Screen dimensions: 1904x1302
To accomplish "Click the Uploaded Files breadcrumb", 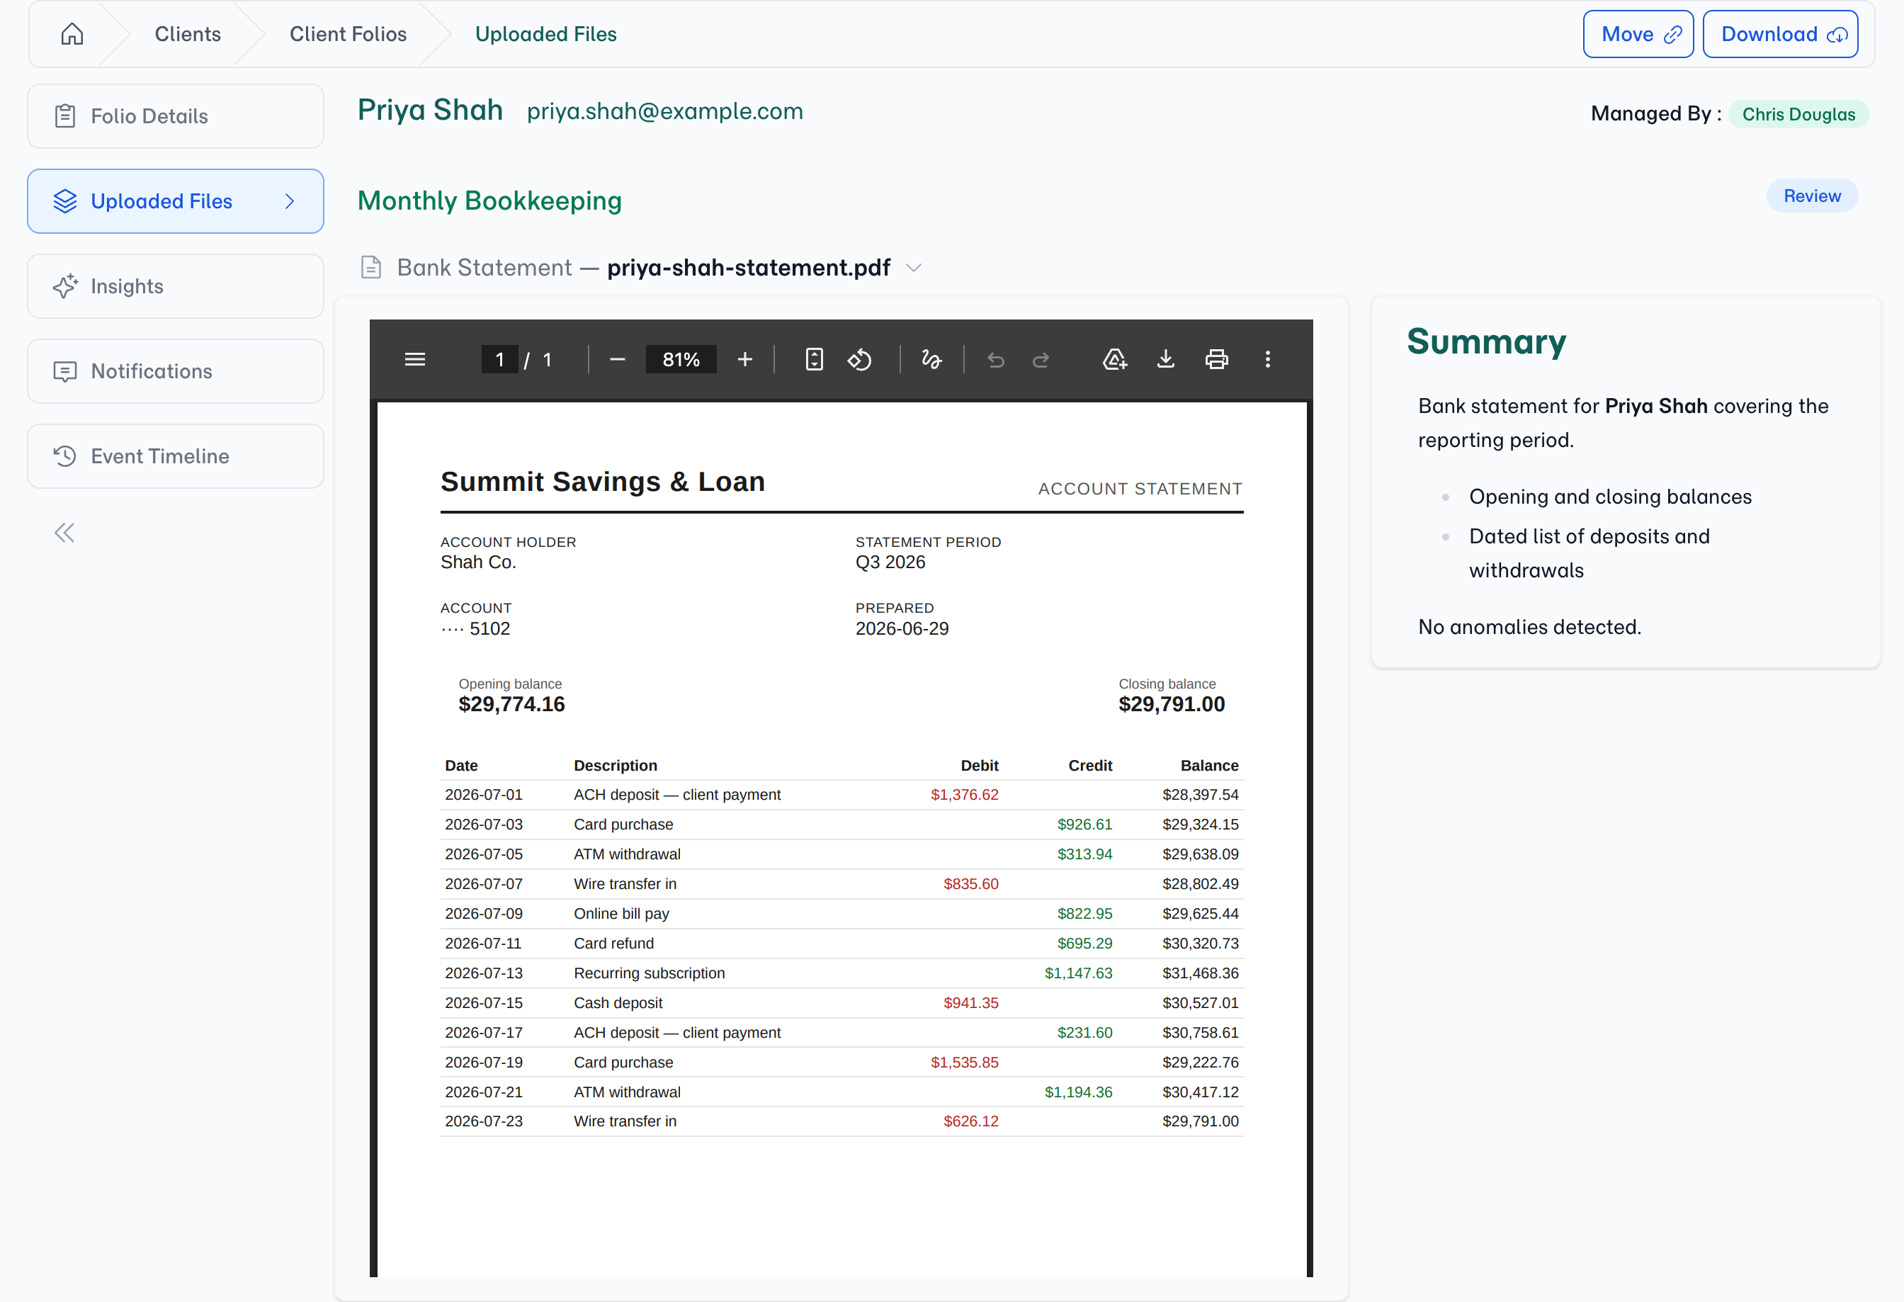I will click(x=545, y=33).
